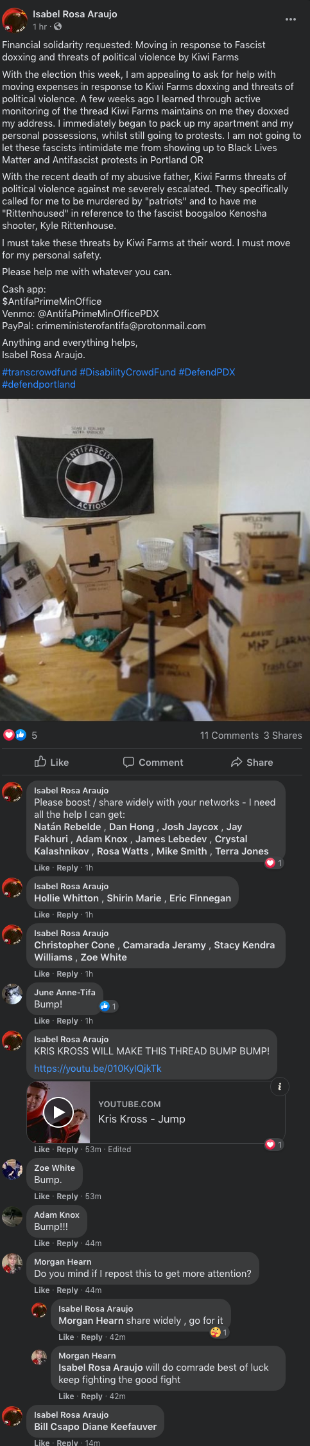The width and height of the screenshot is (310, 1446).
Task: Click the Share arrow button
Action: 252,762
